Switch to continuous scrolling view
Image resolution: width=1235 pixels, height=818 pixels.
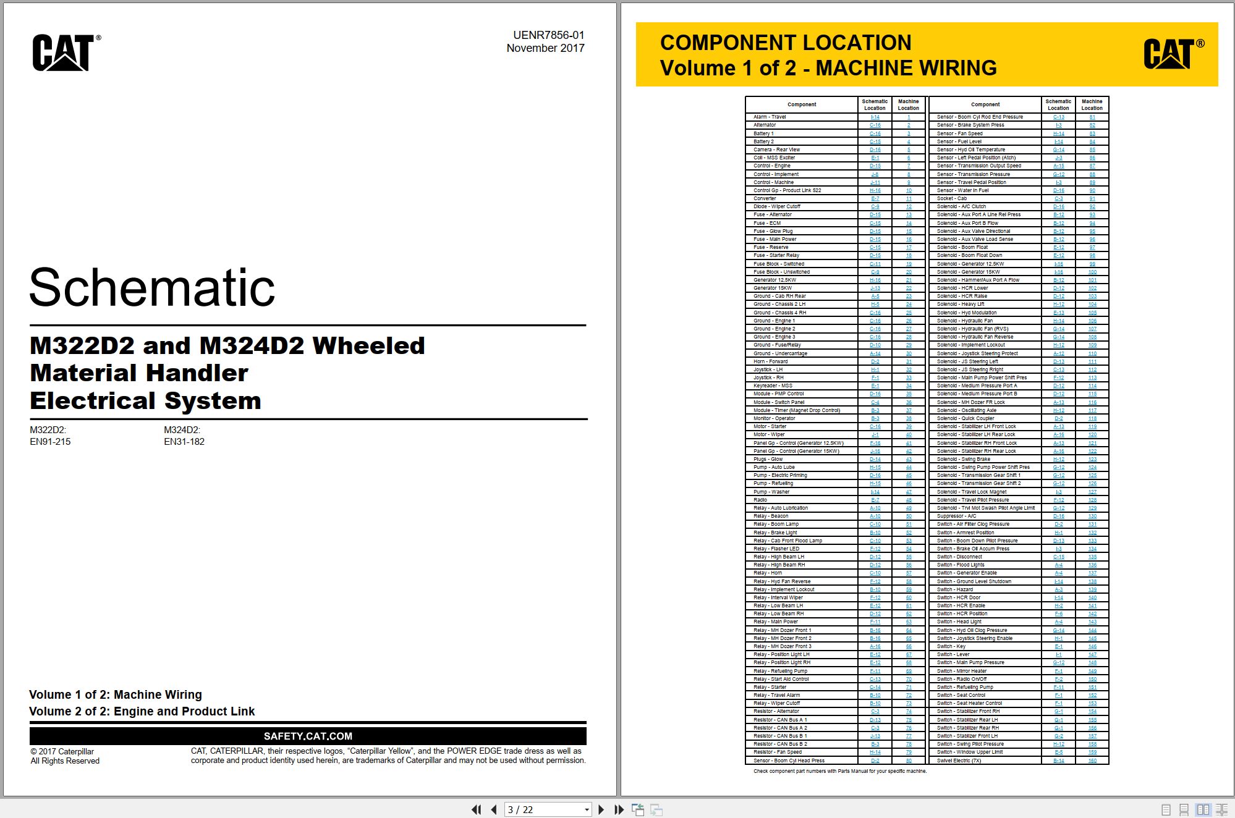click(x=1184, y=809)
